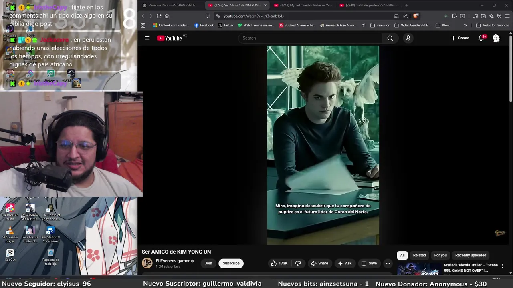The height and width of the screenshot is (288, 513).
Task: Open the YouTube hamburger guide menu
Action: click(x=147, y=38)
